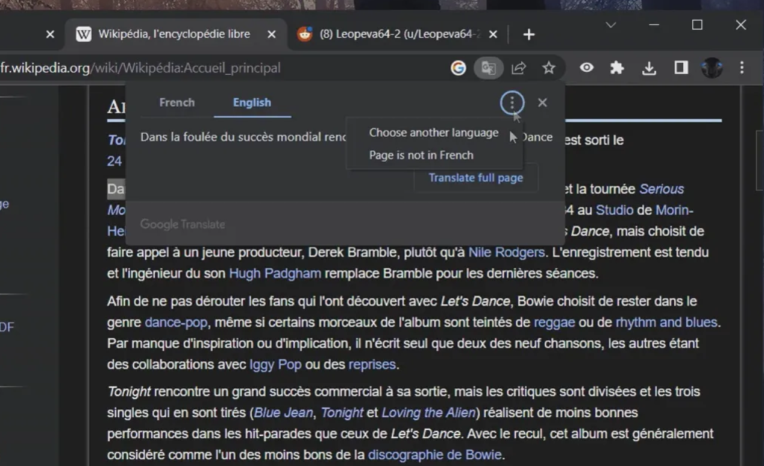Viewport: 764px width, 466px height.
Task: Switch to Wikipédia, l'encyclopédie libre tab
Action: tap(174, 34)
